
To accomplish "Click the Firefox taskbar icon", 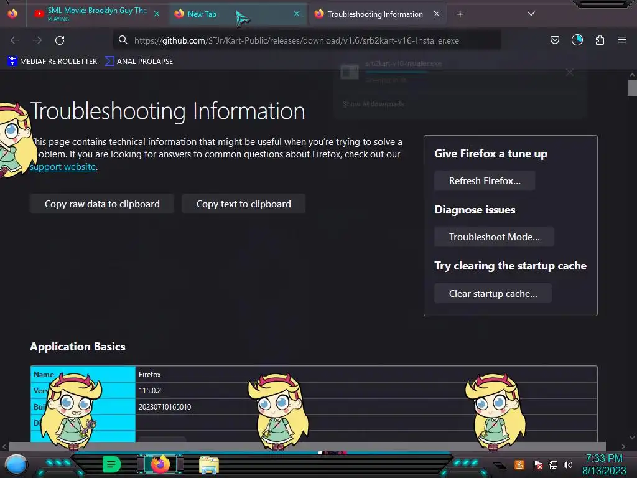I will (x=160, y=464).
